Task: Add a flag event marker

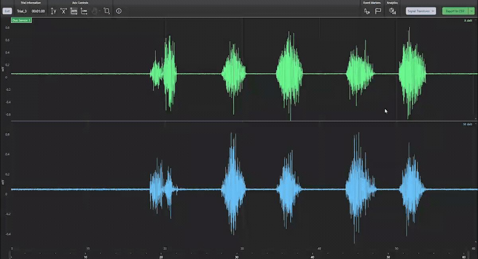Action: pos(378,11)
